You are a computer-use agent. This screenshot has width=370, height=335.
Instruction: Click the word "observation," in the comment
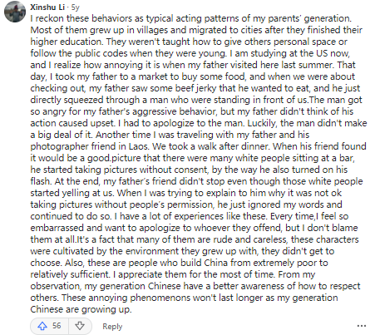[57, 286]
